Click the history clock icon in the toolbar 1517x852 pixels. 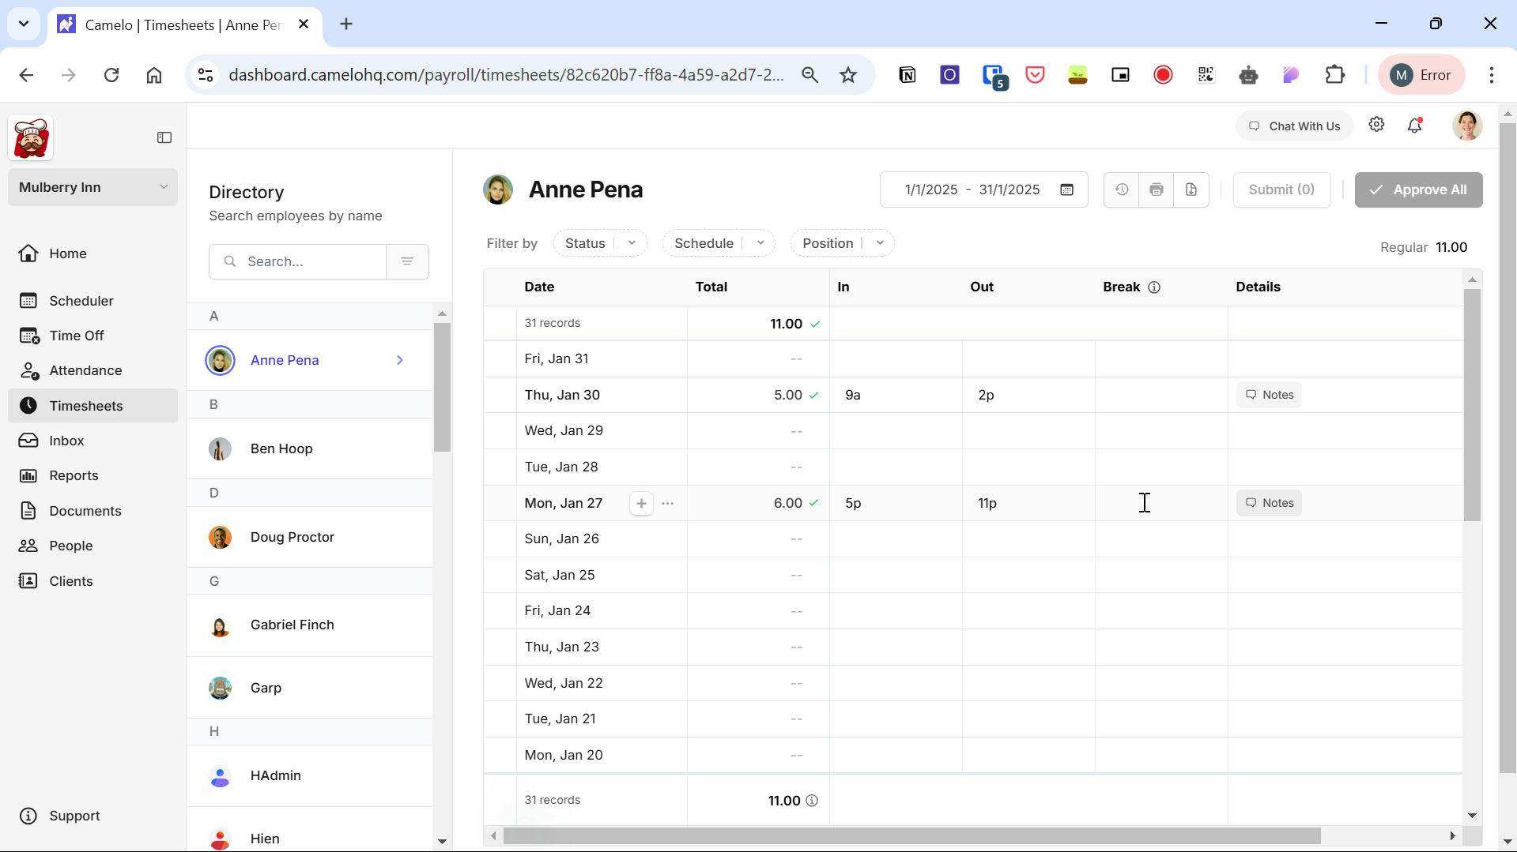[1121, 190]
